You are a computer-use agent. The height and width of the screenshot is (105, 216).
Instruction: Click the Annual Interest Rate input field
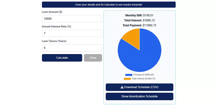(x=72, y=33)
